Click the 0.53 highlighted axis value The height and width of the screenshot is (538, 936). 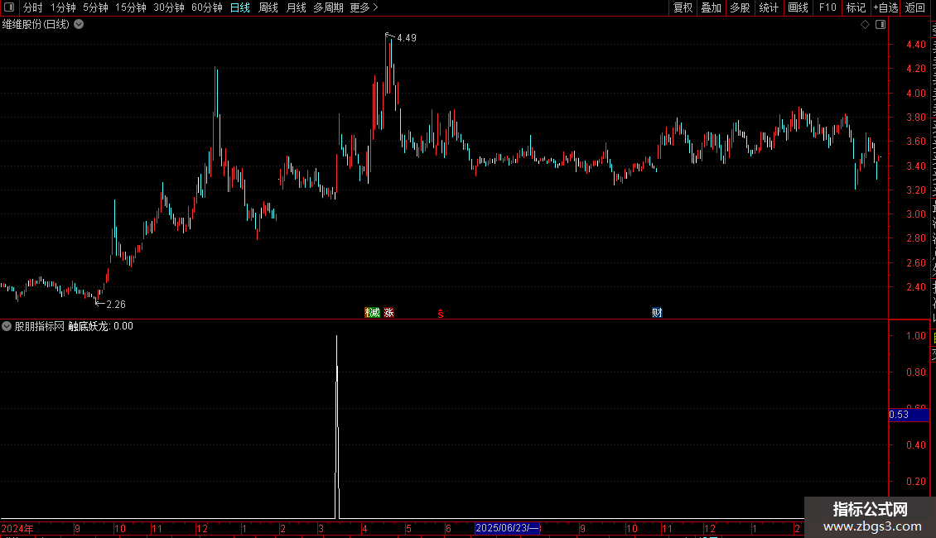point(909,415)
